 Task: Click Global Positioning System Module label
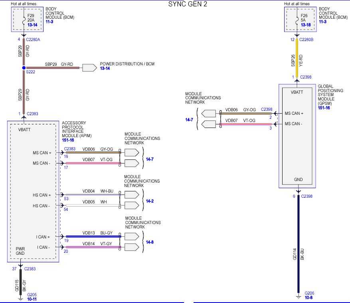tap(330, 95)
